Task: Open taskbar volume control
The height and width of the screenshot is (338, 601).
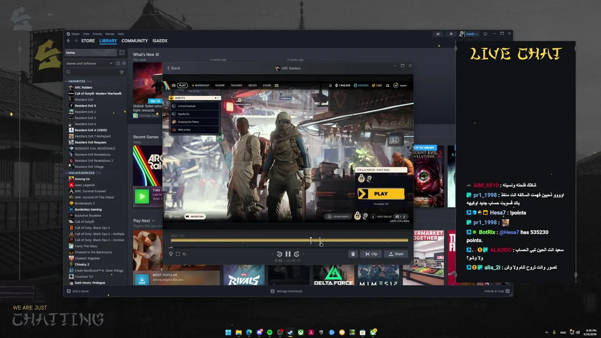Action: click(x=578, y=332)
